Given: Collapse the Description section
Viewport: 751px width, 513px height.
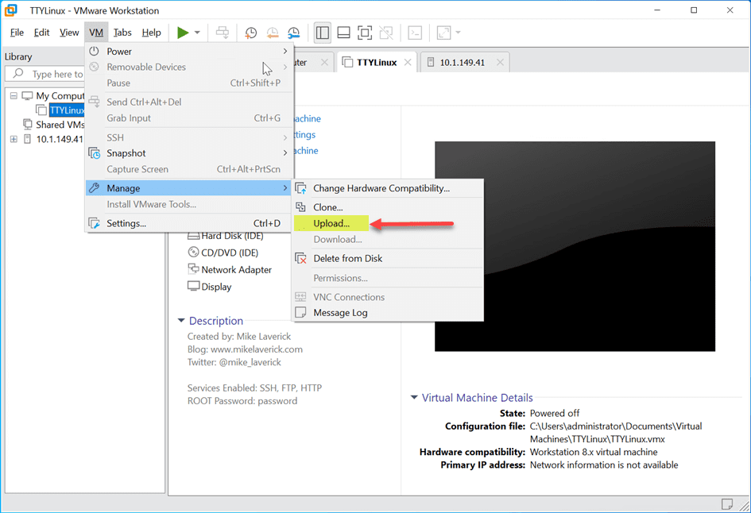Looking at the screenshot, I should (x=181, y=321).
